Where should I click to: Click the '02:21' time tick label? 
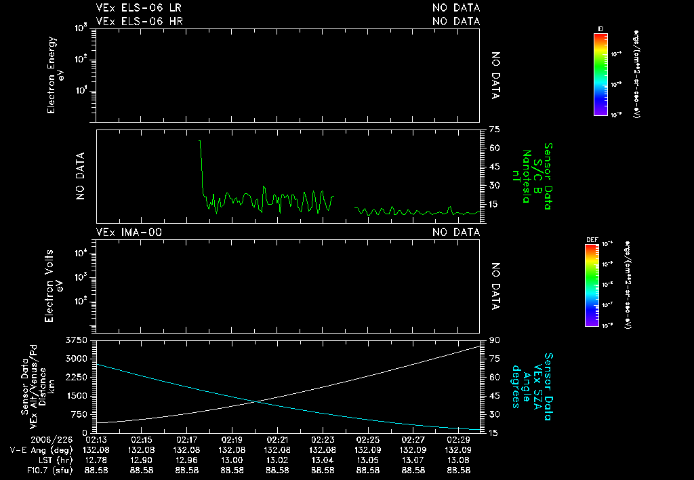pyautogui.click(x=277, y=440)
